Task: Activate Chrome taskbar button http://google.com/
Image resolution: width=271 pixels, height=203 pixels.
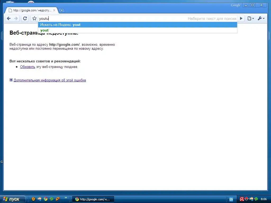Action: (x=93, y=199)
